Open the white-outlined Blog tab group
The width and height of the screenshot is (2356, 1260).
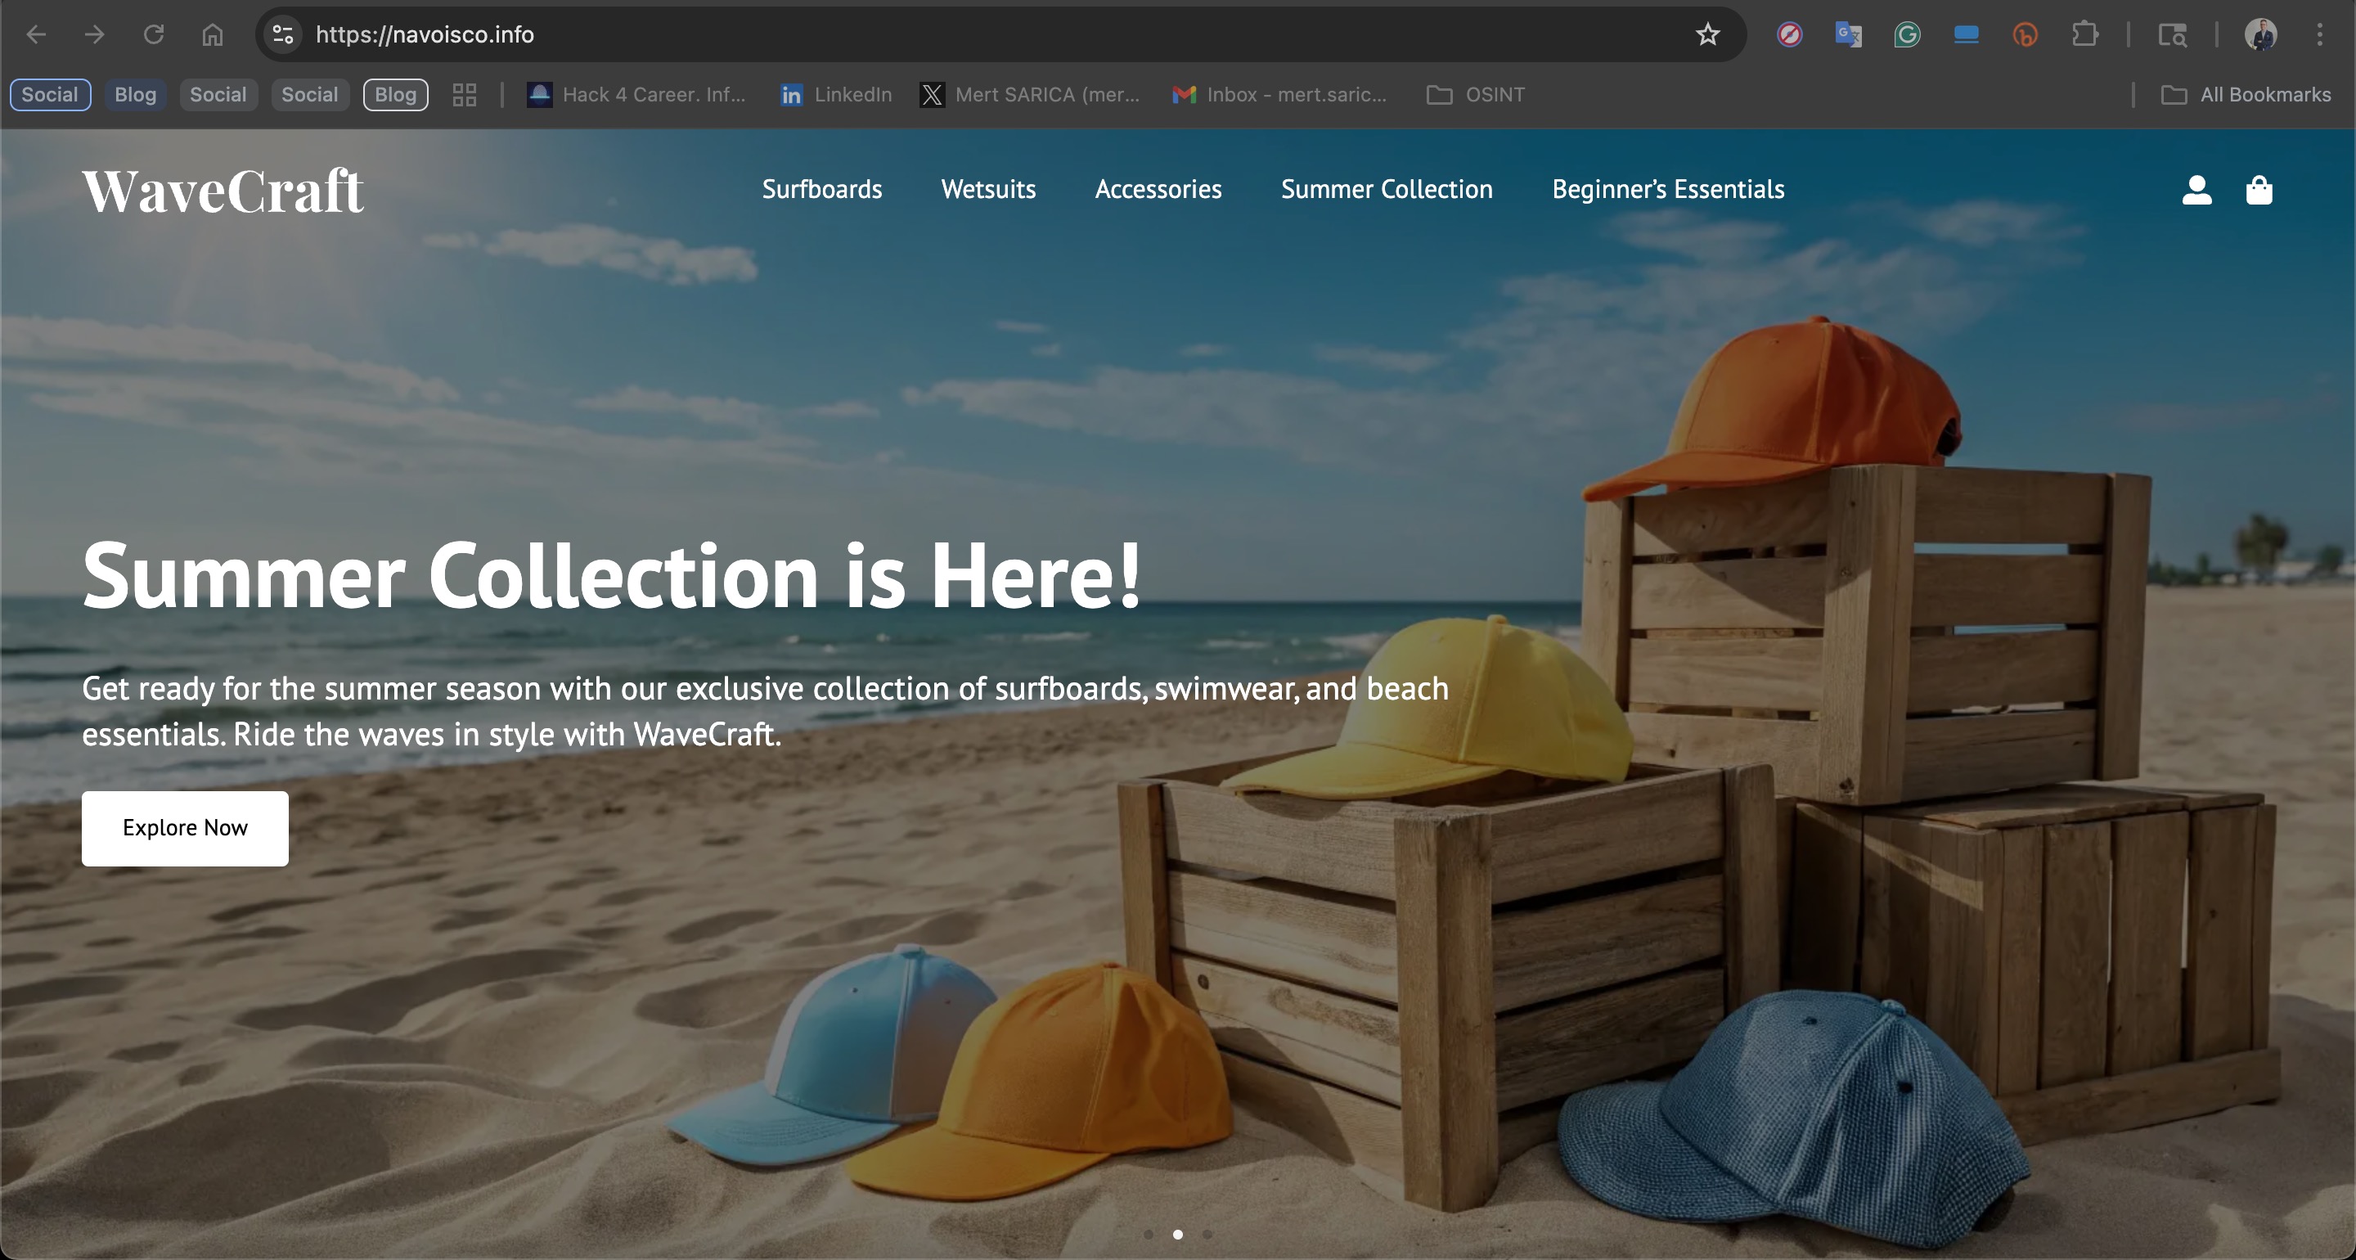[395, 94]
